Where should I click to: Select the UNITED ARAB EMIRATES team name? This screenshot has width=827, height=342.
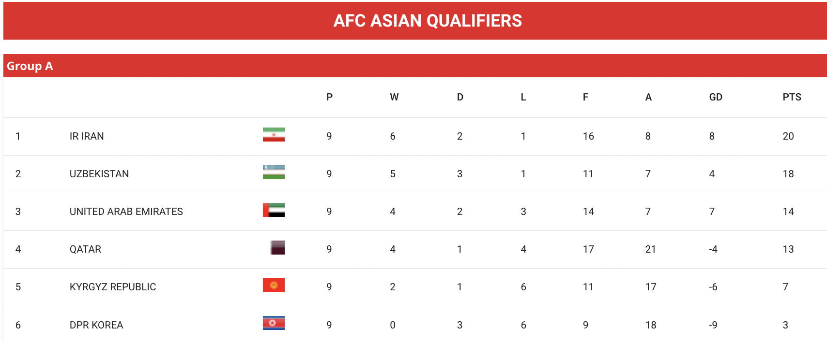pos(126,212)
